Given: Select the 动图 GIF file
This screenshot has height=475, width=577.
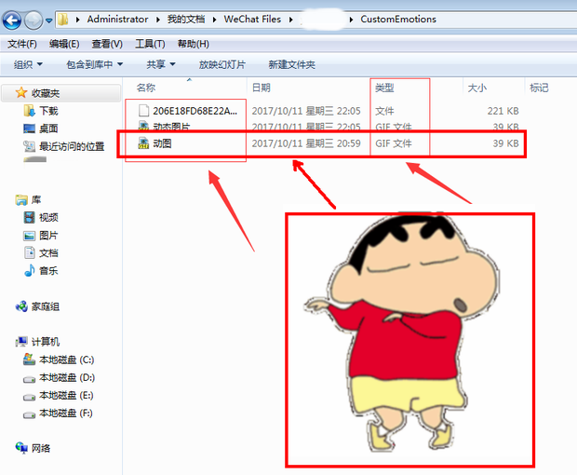Looking at the screenshot, I should [x=162, y=143].
